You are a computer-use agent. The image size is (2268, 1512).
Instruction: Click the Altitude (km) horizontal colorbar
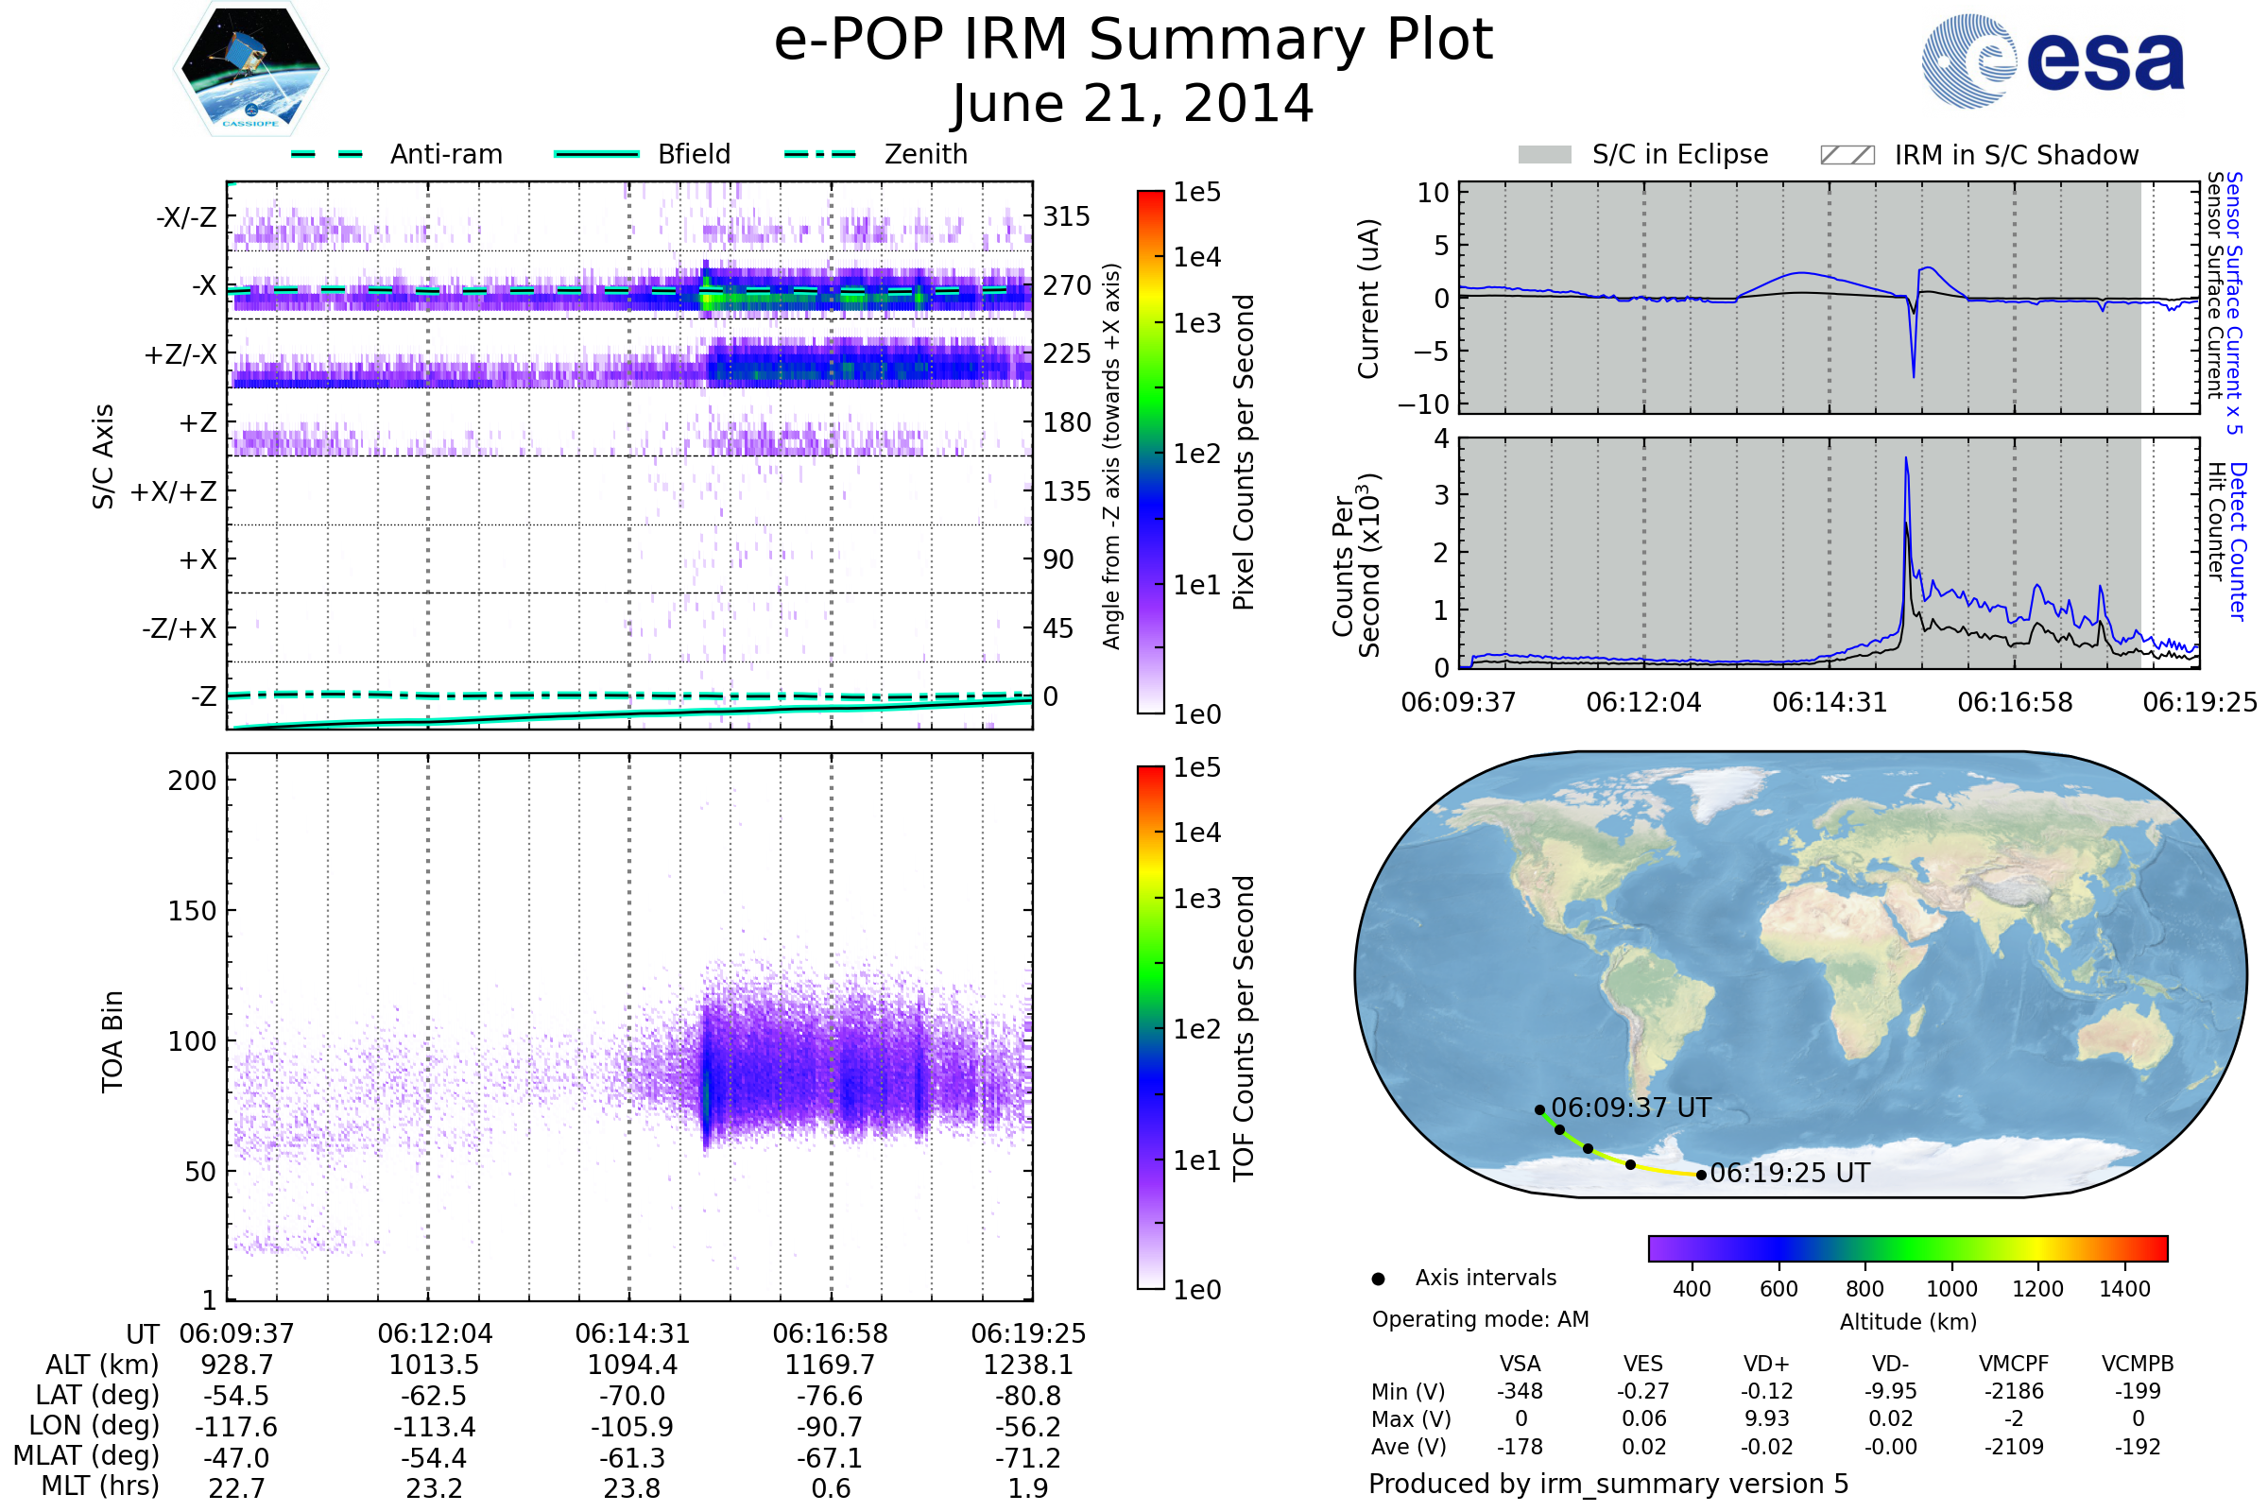[1907, 1247]
